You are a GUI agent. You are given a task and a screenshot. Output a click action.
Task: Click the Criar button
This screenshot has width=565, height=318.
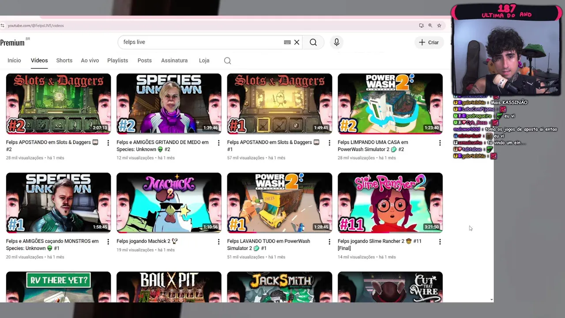point(429,42)
